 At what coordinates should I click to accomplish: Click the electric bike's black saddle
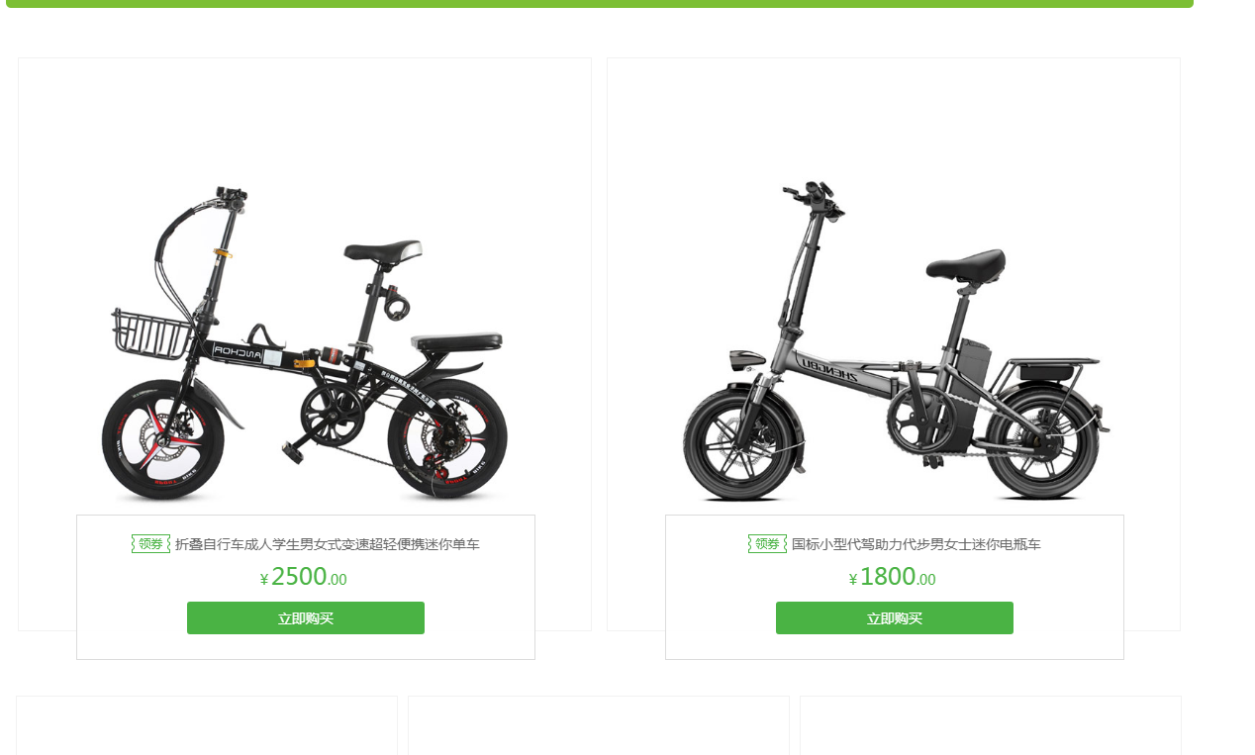point(965,264)
